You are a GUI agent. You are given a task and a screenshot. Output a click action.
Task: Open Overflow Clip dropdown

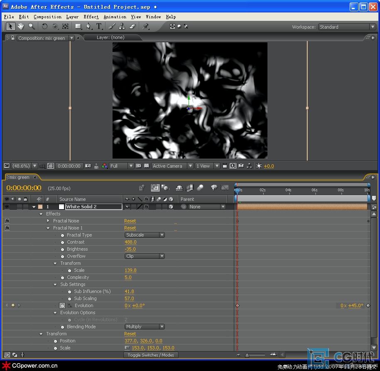coord(145,256)
